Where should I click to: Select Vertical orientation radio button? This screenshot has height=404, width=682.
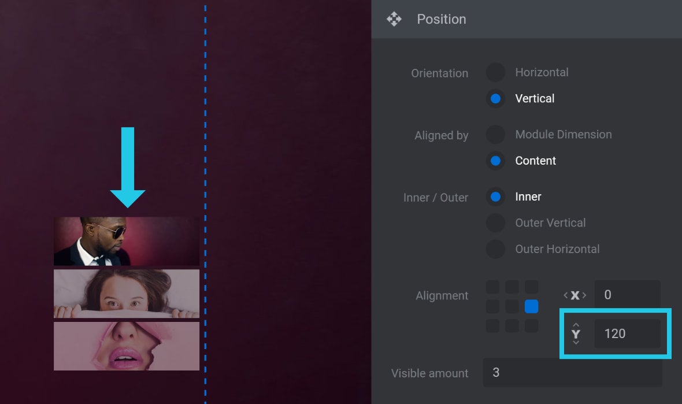[x=495, y=99]
